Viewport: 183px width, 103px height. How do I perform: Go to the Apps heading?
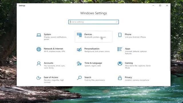point(128,49)
